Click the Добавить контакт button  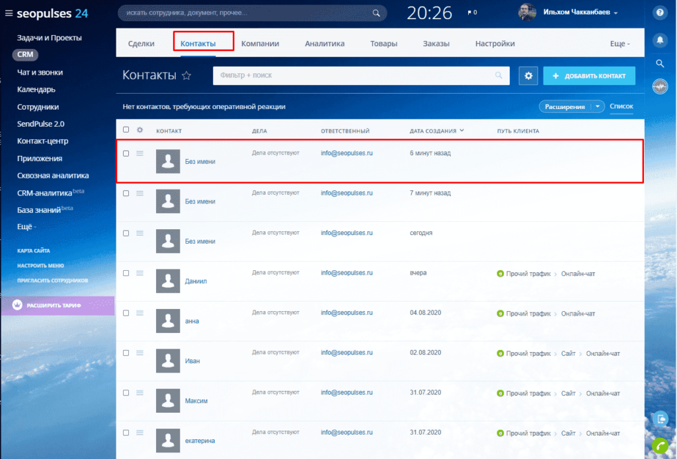[x=589, y=75]
